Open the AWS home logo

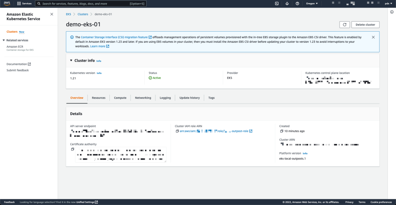point(7,3)
